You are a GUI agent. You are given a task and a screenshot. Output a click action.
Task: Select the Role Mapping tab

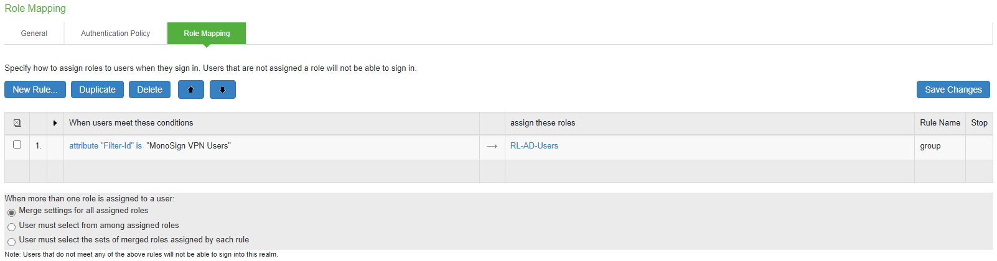point(207,34)
